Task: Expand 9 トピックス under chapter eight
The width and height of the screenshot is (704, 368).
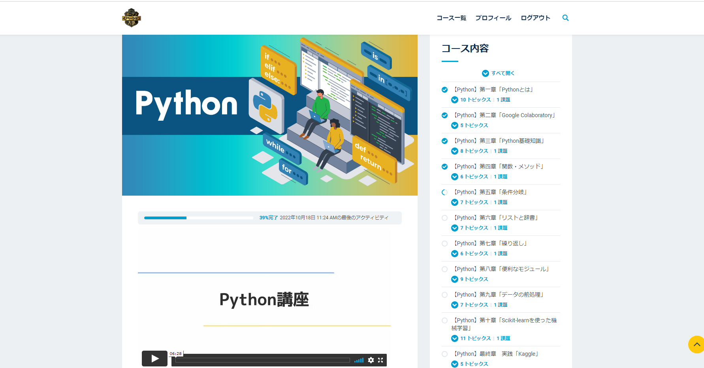Action: pos(470,279)
